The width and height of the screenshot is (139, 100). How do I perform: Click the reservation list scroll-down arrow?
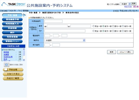24,60
